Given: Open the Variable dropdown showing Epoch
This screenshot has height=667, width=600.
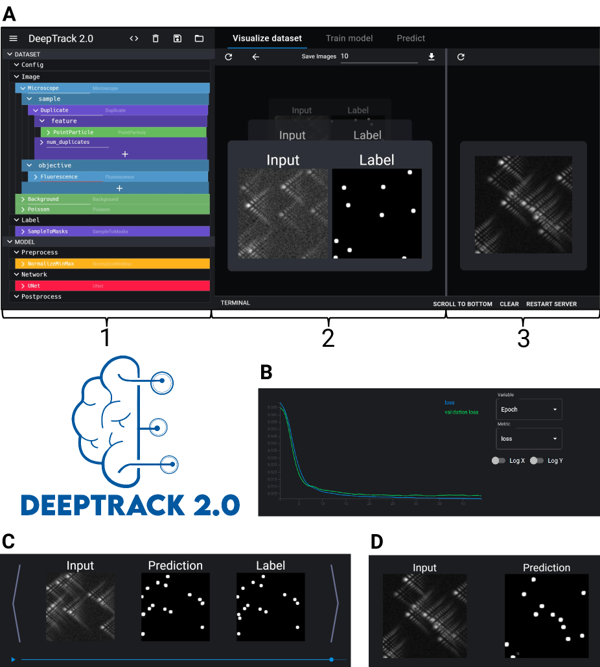Looking at the screenshot, I should 529,409.
